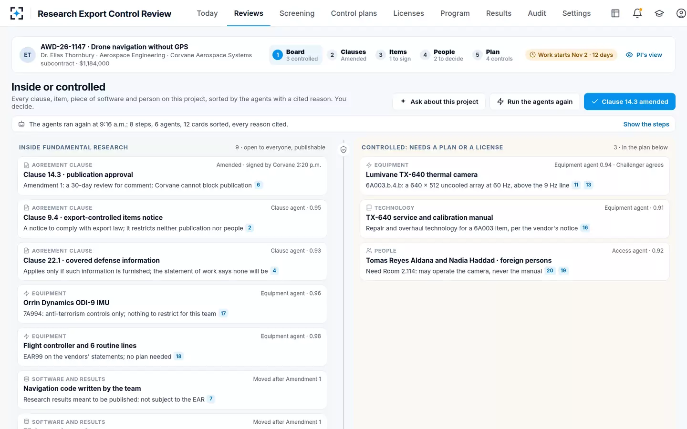The height and width of the screenshot is (429, 687).
Task: Open the Results tab
Action: coord(499,13)
